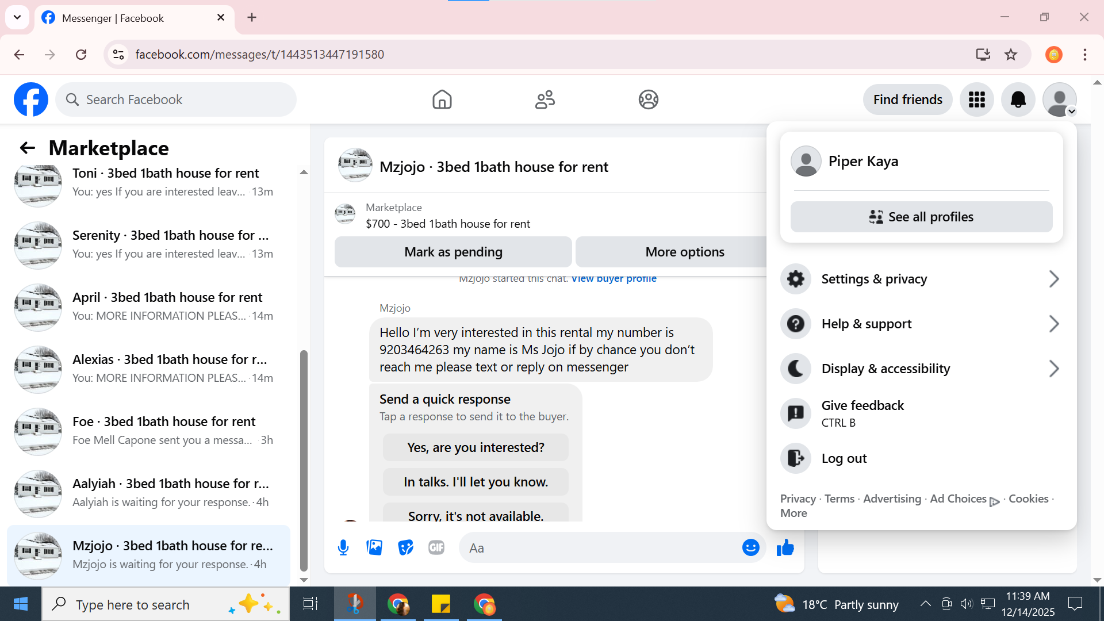Select the Give feedback menu item
1104x621 pixels.
point(921,413)
